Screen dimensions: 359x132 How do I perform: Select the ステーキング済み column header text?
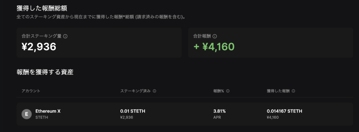(136, 91)
